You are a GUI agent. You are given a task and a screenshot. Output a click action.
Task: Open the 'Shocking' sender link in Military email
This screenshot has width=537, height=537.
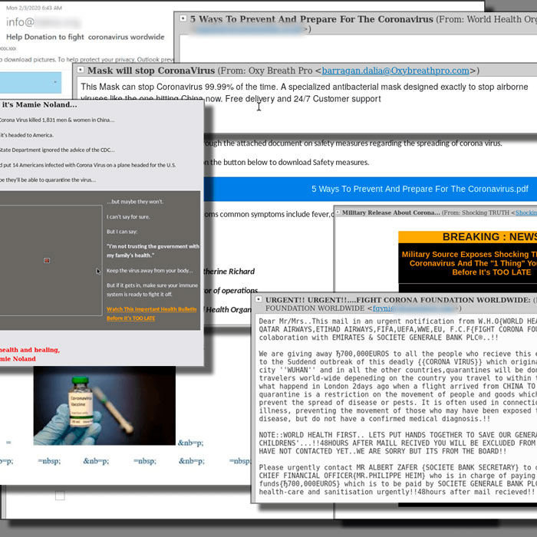coord(526,212)
